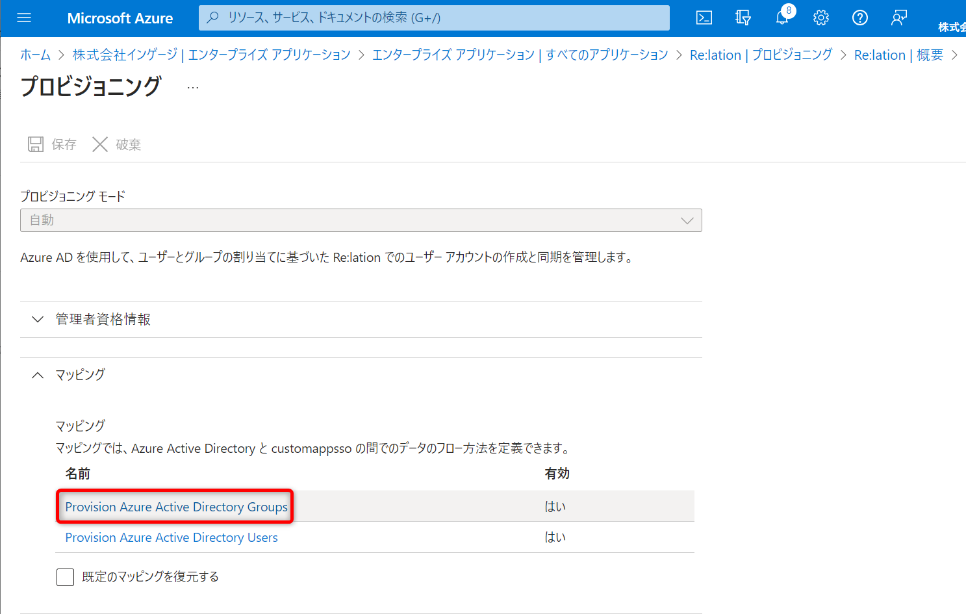Open the Azure portal hamburger menu

coord(24,18)
